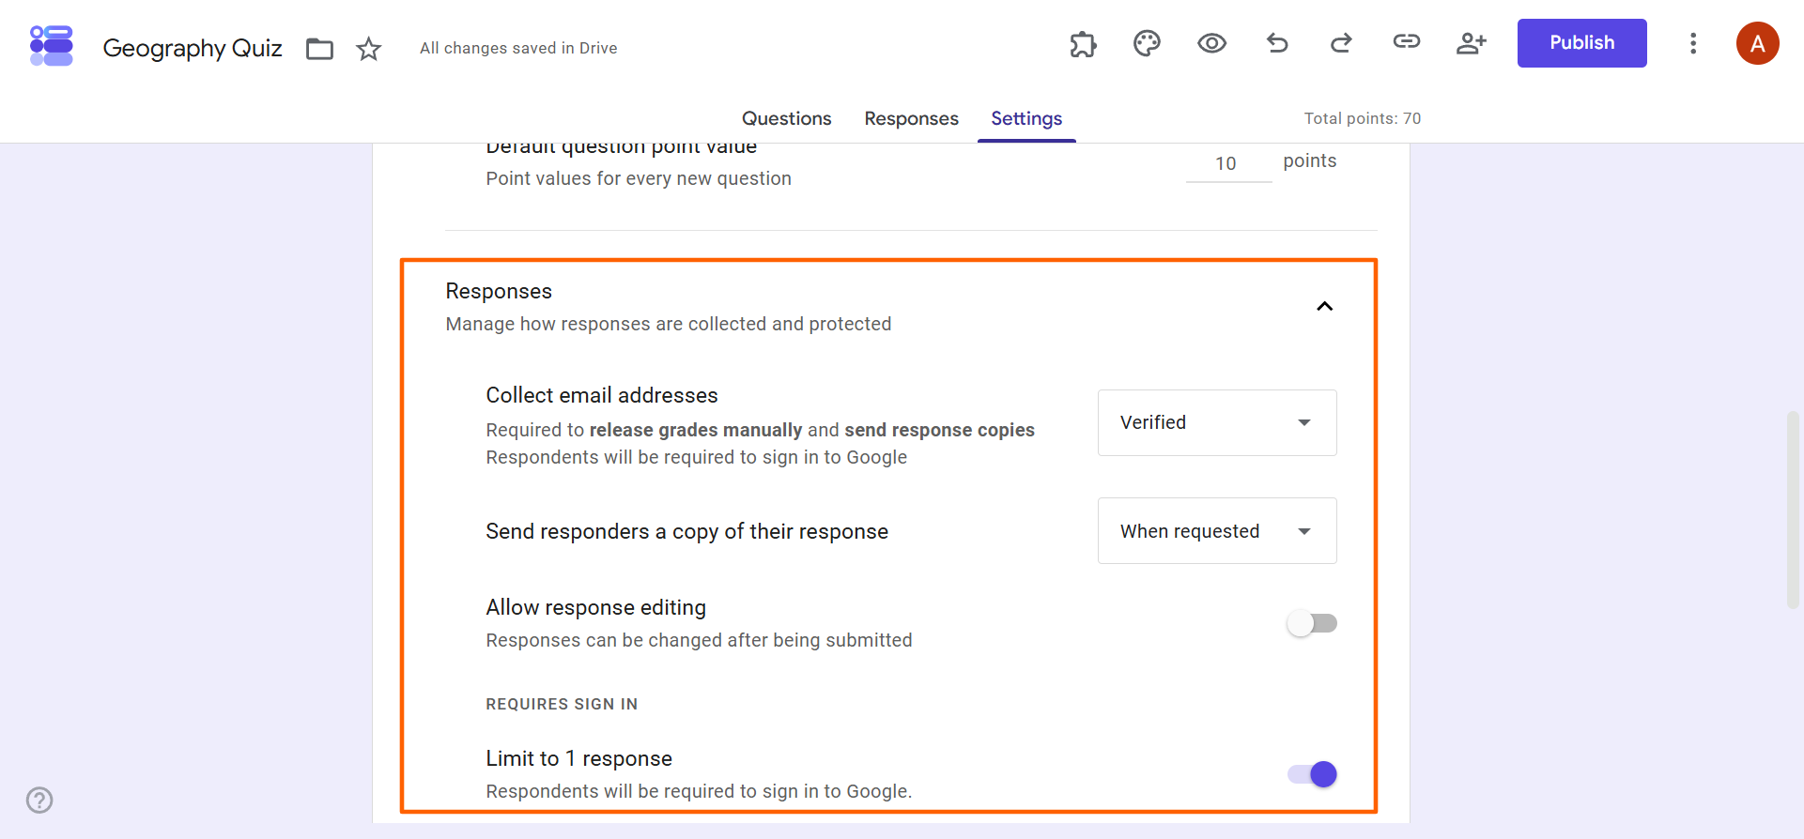Open the account avatar menu
Viewport: 1804px width, 839px height.
coord(1758,43)
